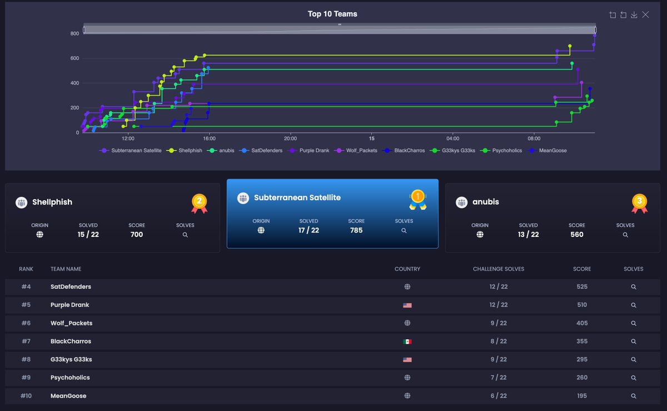Image resolution: width=667 pixels, height=411 pixels.
Task: Click the box zoom icon above the chart
Action: coord(613,15)
